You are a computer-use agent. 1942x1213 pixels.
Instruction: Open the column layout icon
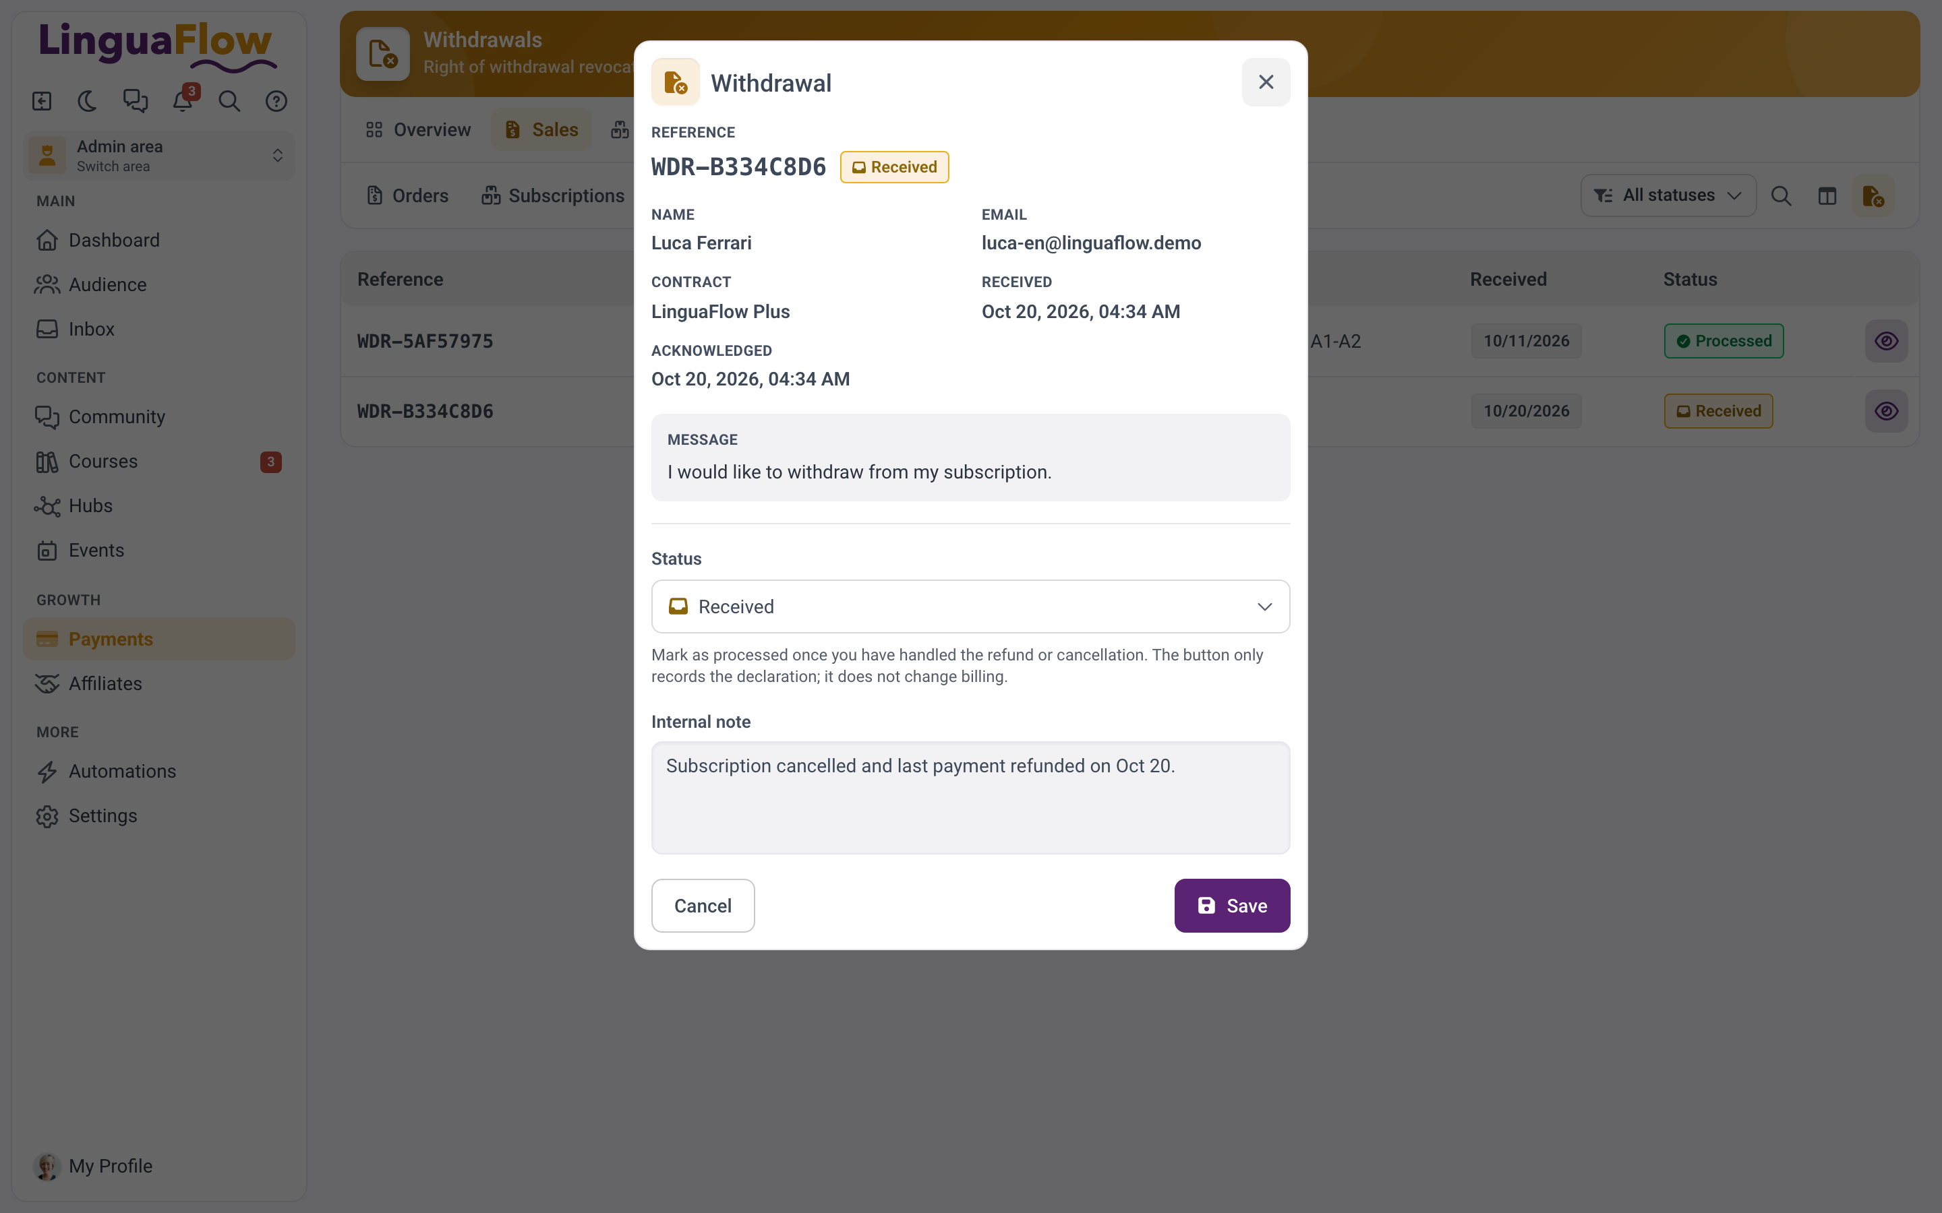1827,195
